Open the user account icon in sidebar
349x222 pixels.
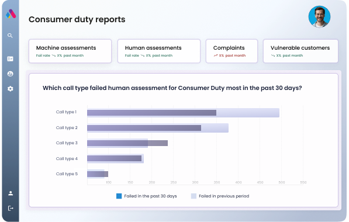pyautogui.click(x=11, y=193)
